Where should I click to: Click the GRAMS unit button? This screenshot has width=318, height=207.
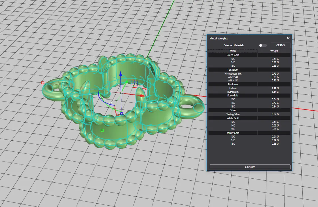(x=280, y=45)
